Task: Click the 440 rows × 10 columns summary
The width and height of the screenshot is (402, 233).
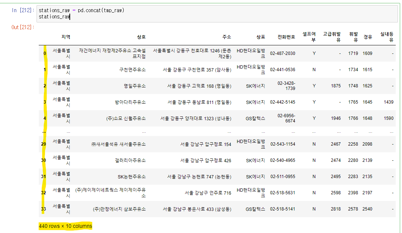Action: coord(65,226)
